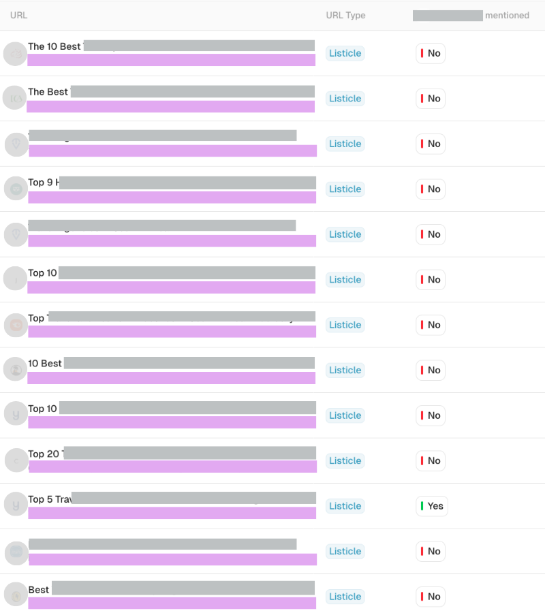This screenshot has width=545, height=613.
Task: Select the diamond favicon on the third row
Action: click(x=15, y=144)
